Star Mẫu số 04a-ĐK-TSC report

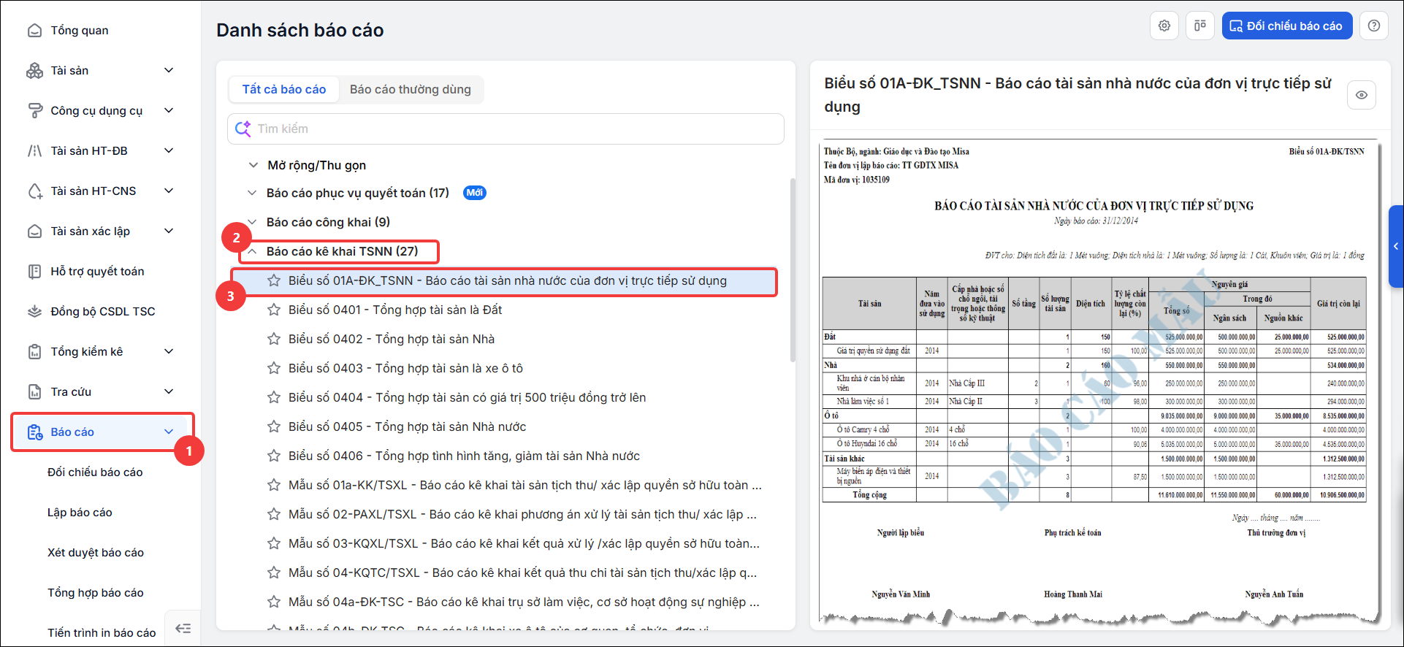tap(274, 602)
